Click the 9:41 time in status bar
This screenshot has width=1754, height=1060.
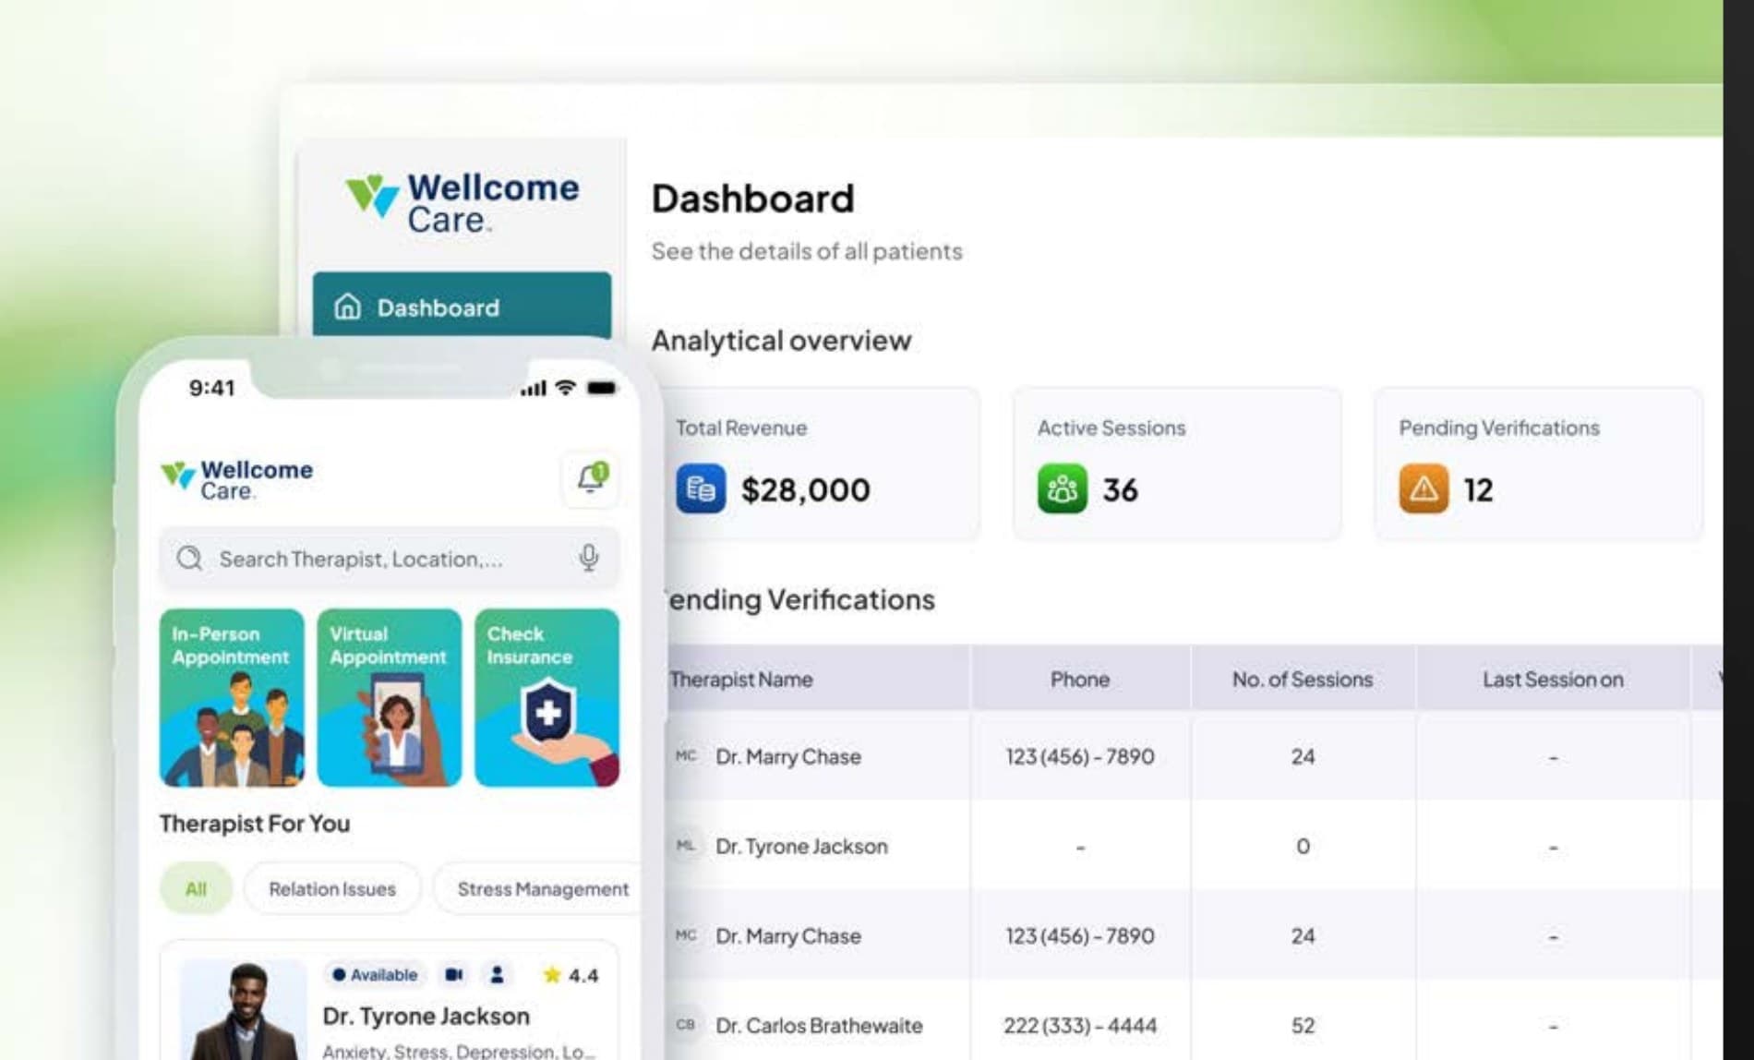tap(211, 388)
